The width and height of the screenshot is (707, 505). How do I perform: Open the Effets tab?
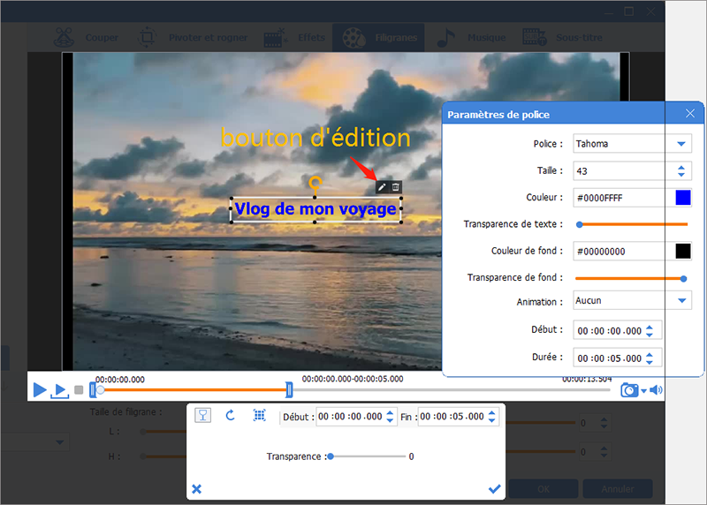294,38
